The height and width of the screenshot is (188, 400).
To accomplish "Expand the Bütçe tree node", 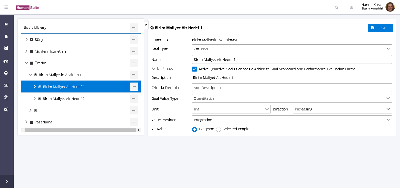I will pyautogui.click(x=26, y=40).
